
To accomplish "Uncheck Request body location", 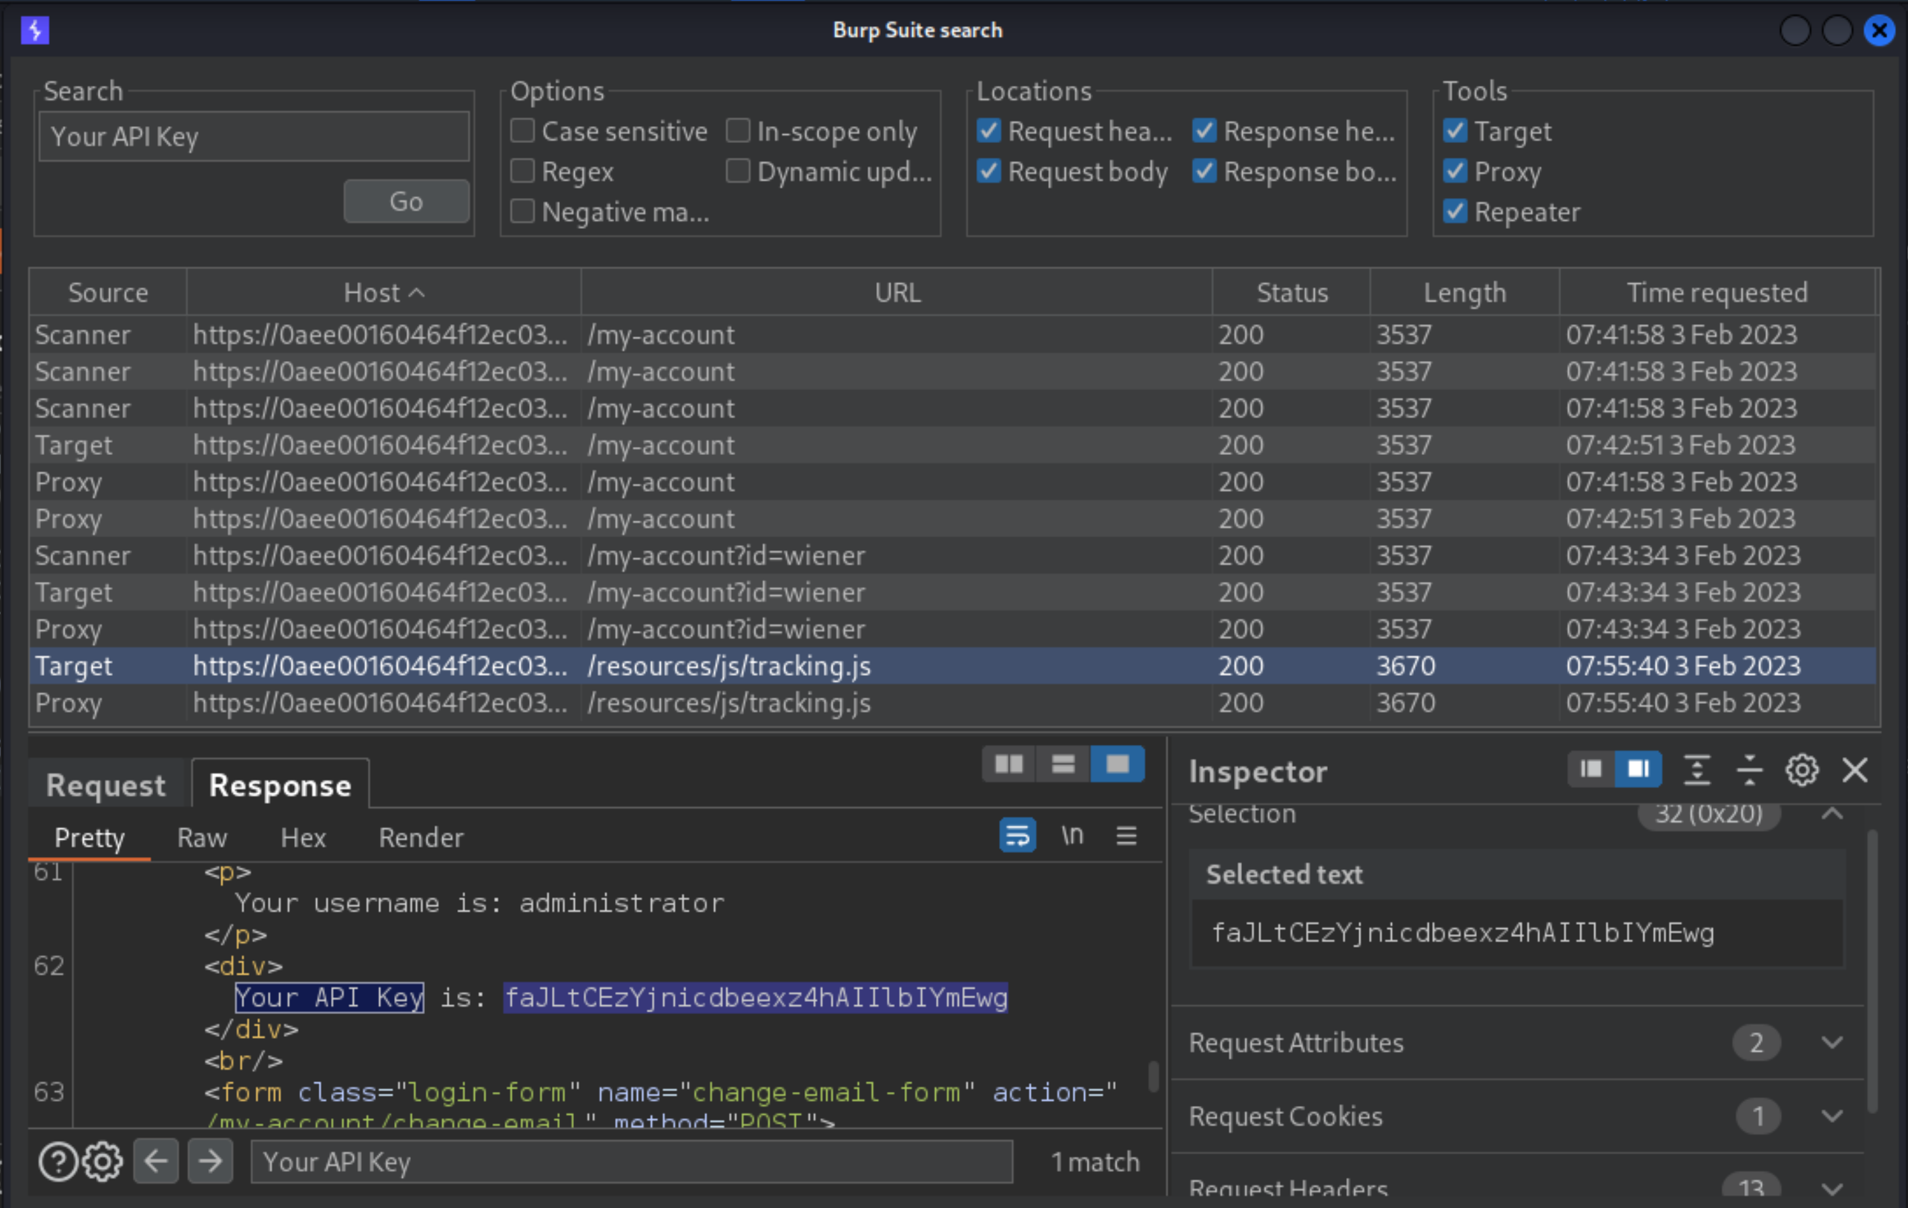I will coord(989,171).
